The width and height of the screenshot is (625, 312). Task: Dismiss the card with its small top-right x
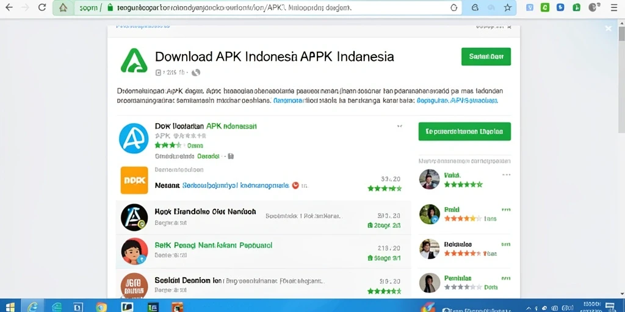509,27
